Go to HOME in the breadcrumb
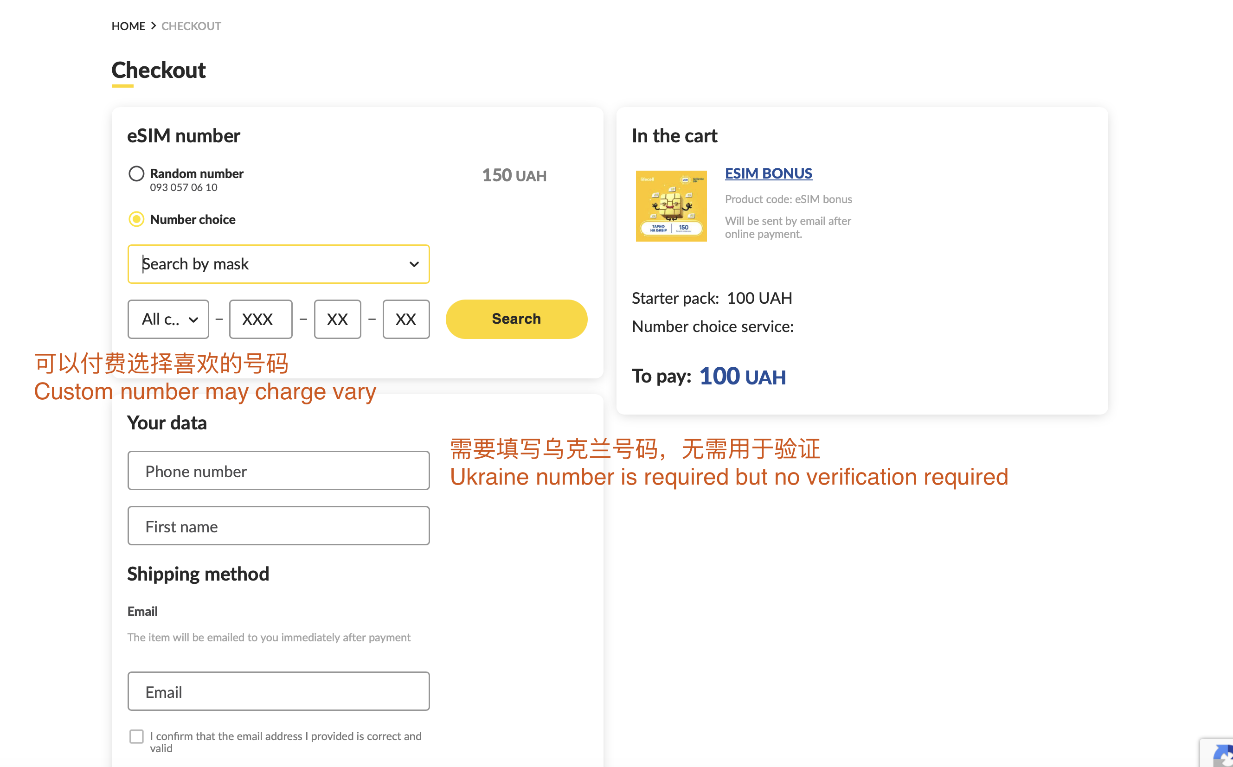The image size is (1233, 767). 128,26
